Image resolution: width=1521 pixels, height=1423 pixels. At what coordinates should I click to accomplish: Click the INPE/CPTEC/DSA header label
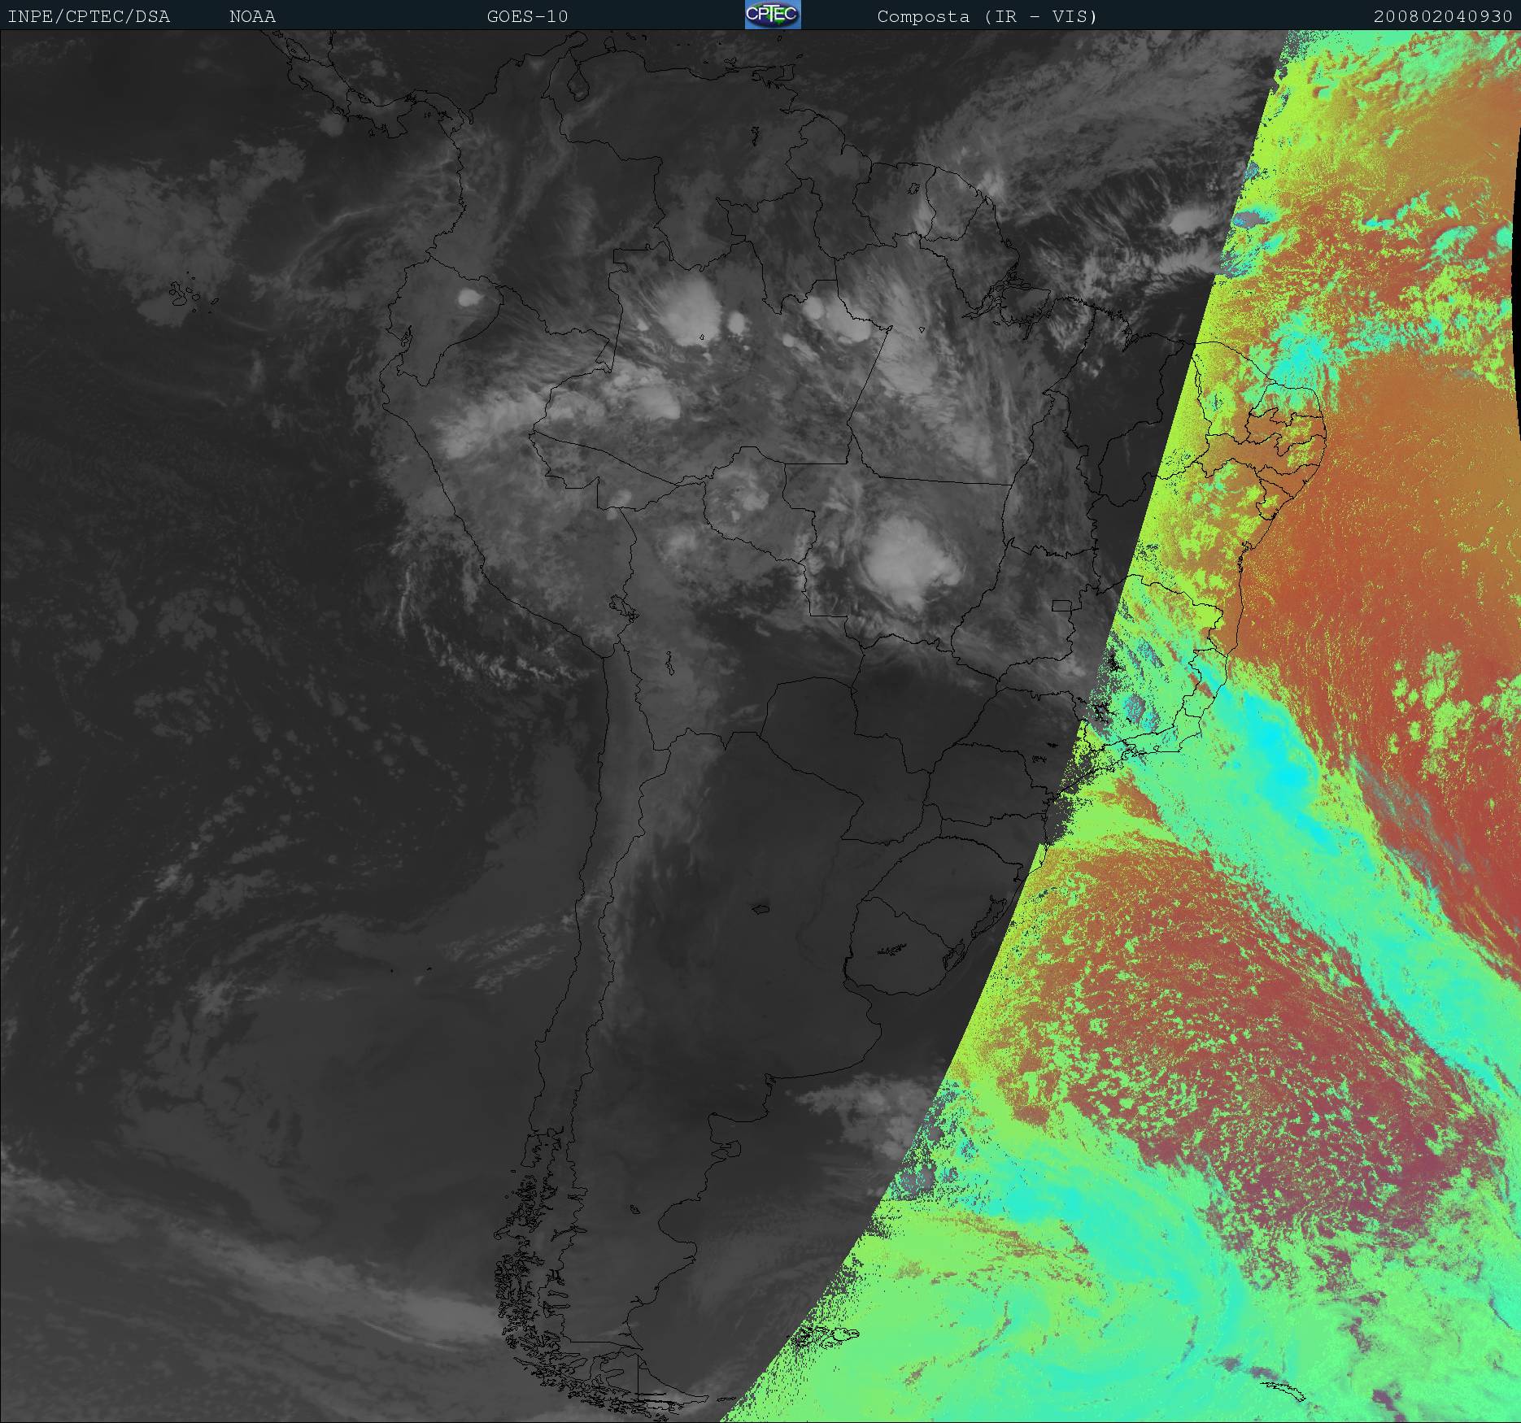[89, 16]
